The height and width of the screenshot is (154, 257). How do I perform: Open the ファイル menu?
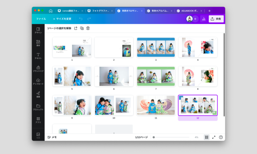(41, 19)
